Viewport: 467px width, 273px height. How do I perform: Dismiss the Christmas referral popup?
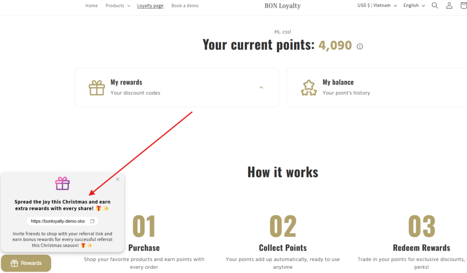tap(117, 179)
